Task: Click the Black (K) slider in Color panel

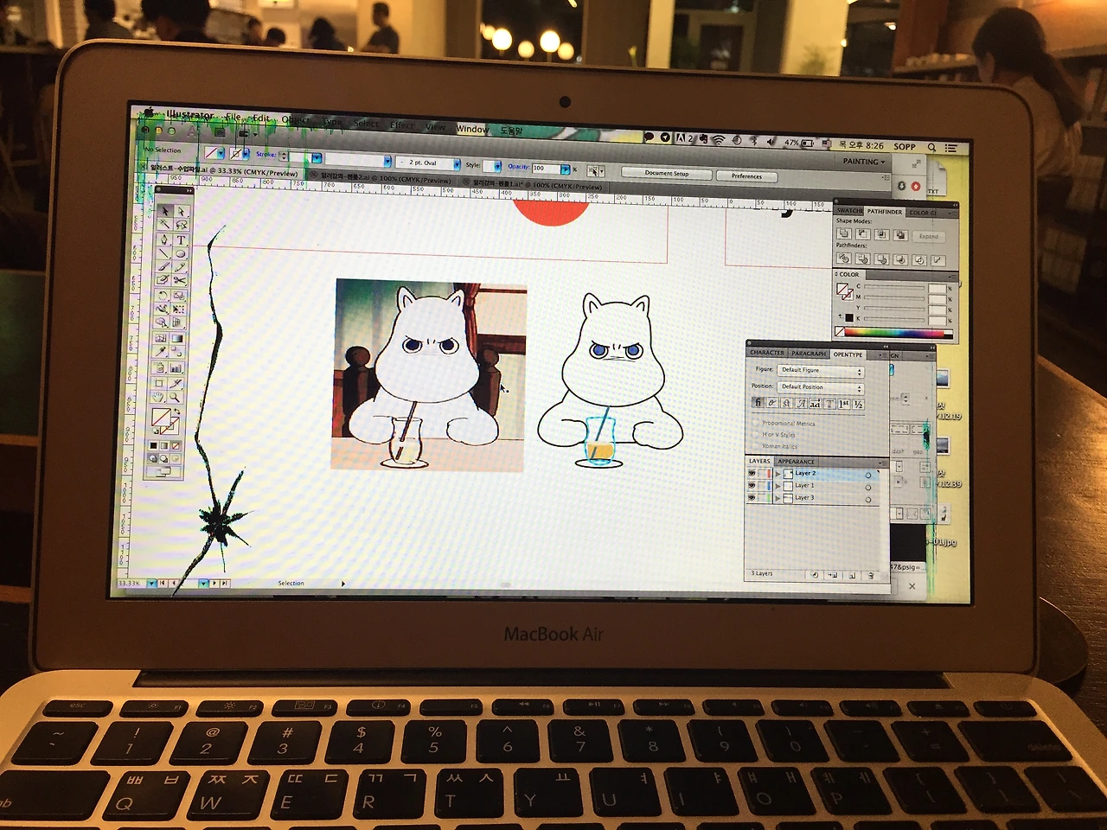Action: [x=895, y=319]
